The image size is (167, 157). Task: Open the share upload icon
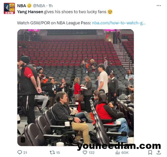[x=159, y=152]
